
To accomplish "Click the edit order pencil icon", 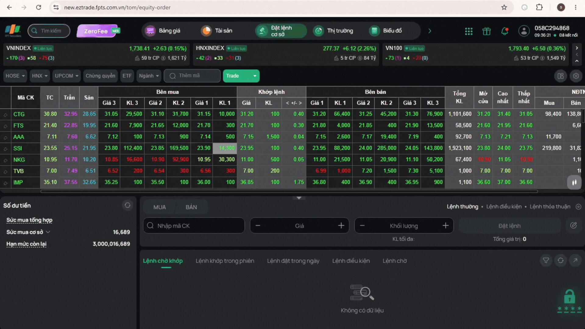I will pos(573,225).
